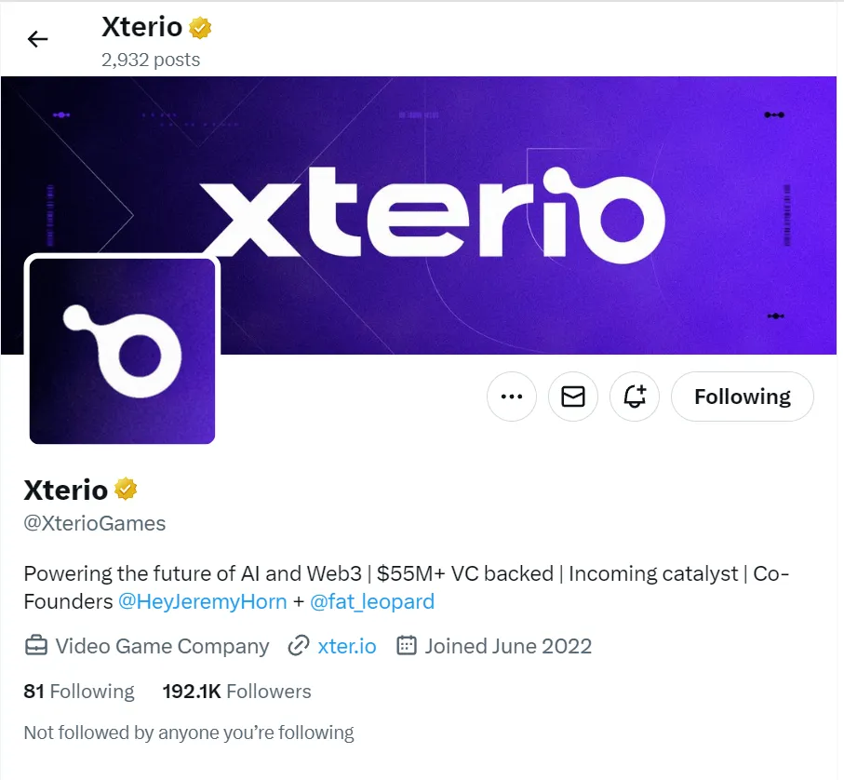Click the briefcase Video Game Company icon
Image resolution: width=844 pixels, height=780 pixels.
[x=36, y=645]
